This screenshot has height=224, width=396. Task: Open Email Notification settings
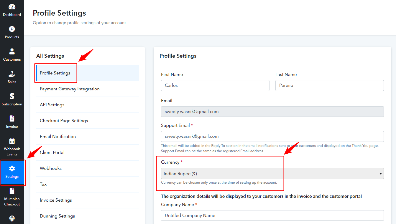pyautogui.click(x=58, y=137)
